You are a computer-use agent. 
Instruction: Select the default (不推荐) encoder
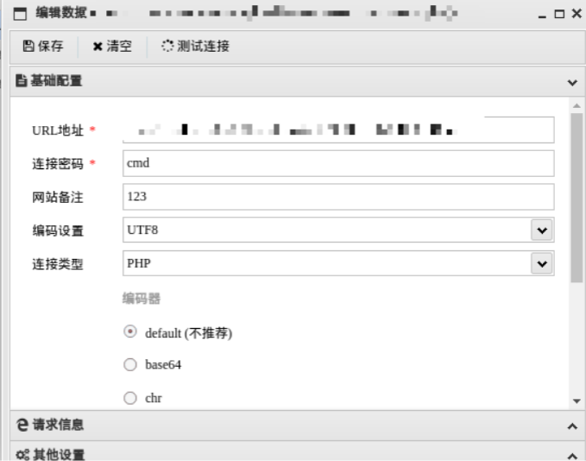[131, 332]
